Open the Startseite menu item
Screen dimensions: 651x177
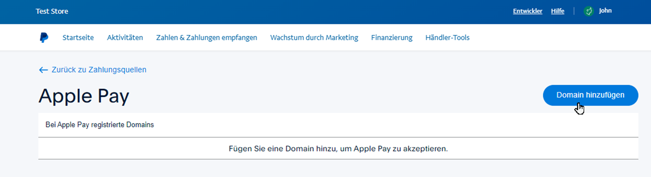click(78, 38)
